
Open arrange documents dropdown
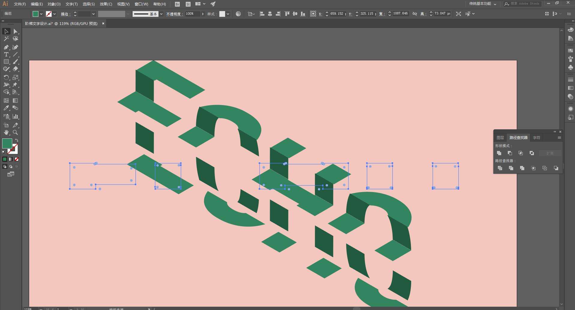click(200, 4)
